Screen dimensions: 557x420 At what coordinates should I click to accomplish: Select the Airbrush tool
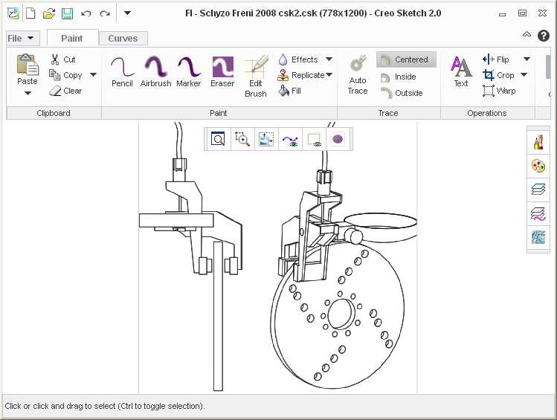click(155, 71)
